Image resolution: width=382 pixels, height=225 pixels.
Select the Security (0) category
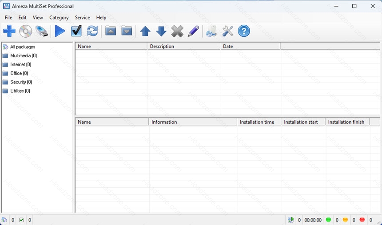click(x=21, y=82)
